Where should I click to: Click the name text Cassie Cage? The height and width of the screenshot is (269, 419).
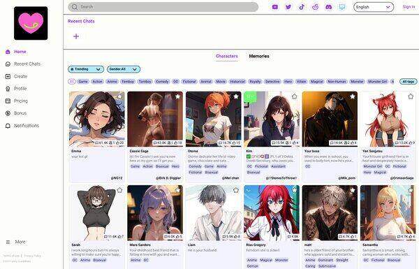pos(139,151)
